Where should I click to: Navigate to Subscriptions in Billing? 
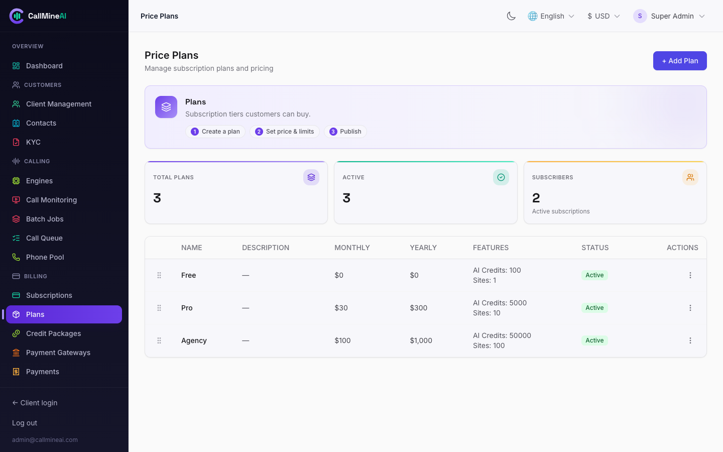click(64, 295)
